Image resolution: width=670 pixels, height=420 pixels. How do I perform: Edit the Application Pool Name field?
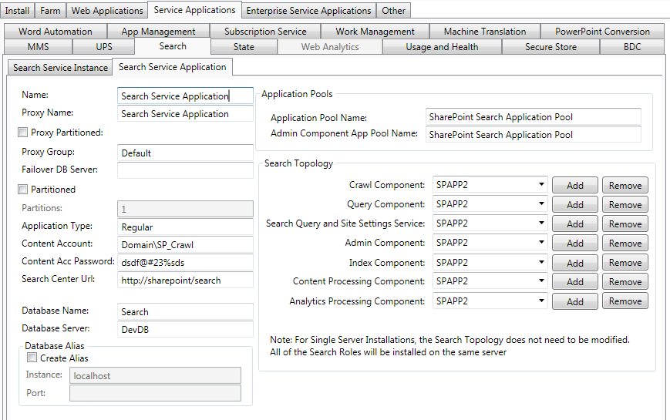click(x=534, y=117)
